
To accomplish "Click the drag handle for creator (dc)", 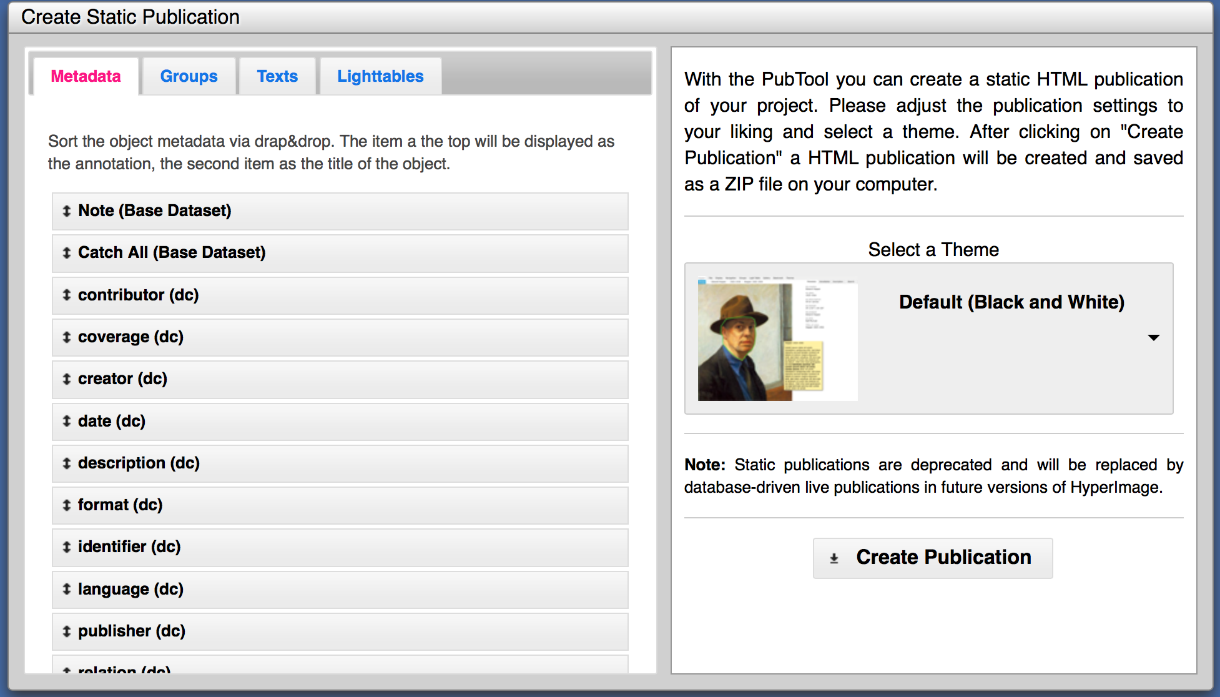I will 67,379.
